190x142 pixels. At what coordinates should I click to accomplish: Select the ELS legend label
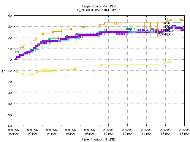pyautogui.click(x=168, y=19)
